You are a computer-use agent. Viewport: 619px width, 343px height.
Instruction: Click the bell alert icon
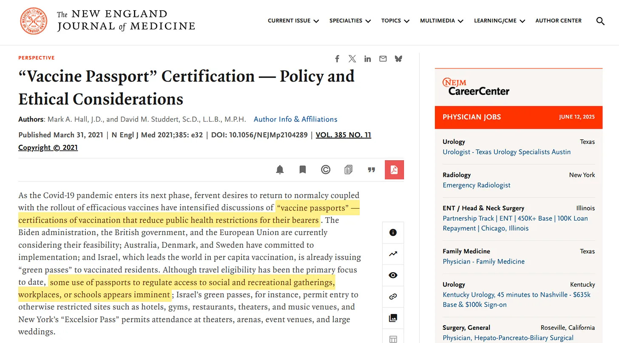click(x=280, y=170)
